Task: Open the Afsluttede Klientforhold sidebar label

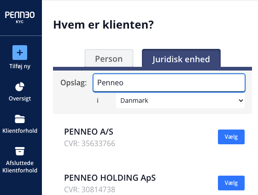Action: pos(20,166)
